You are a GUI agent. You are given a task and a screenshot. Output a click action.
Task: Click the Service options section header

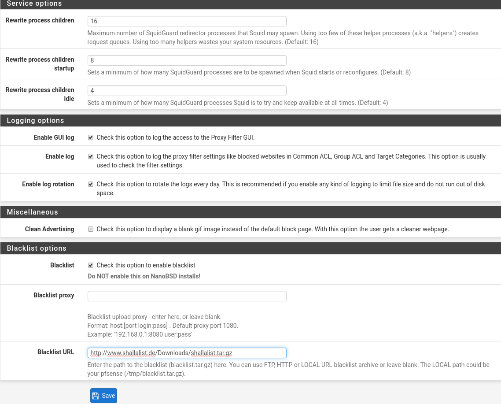tap(34, 4)
